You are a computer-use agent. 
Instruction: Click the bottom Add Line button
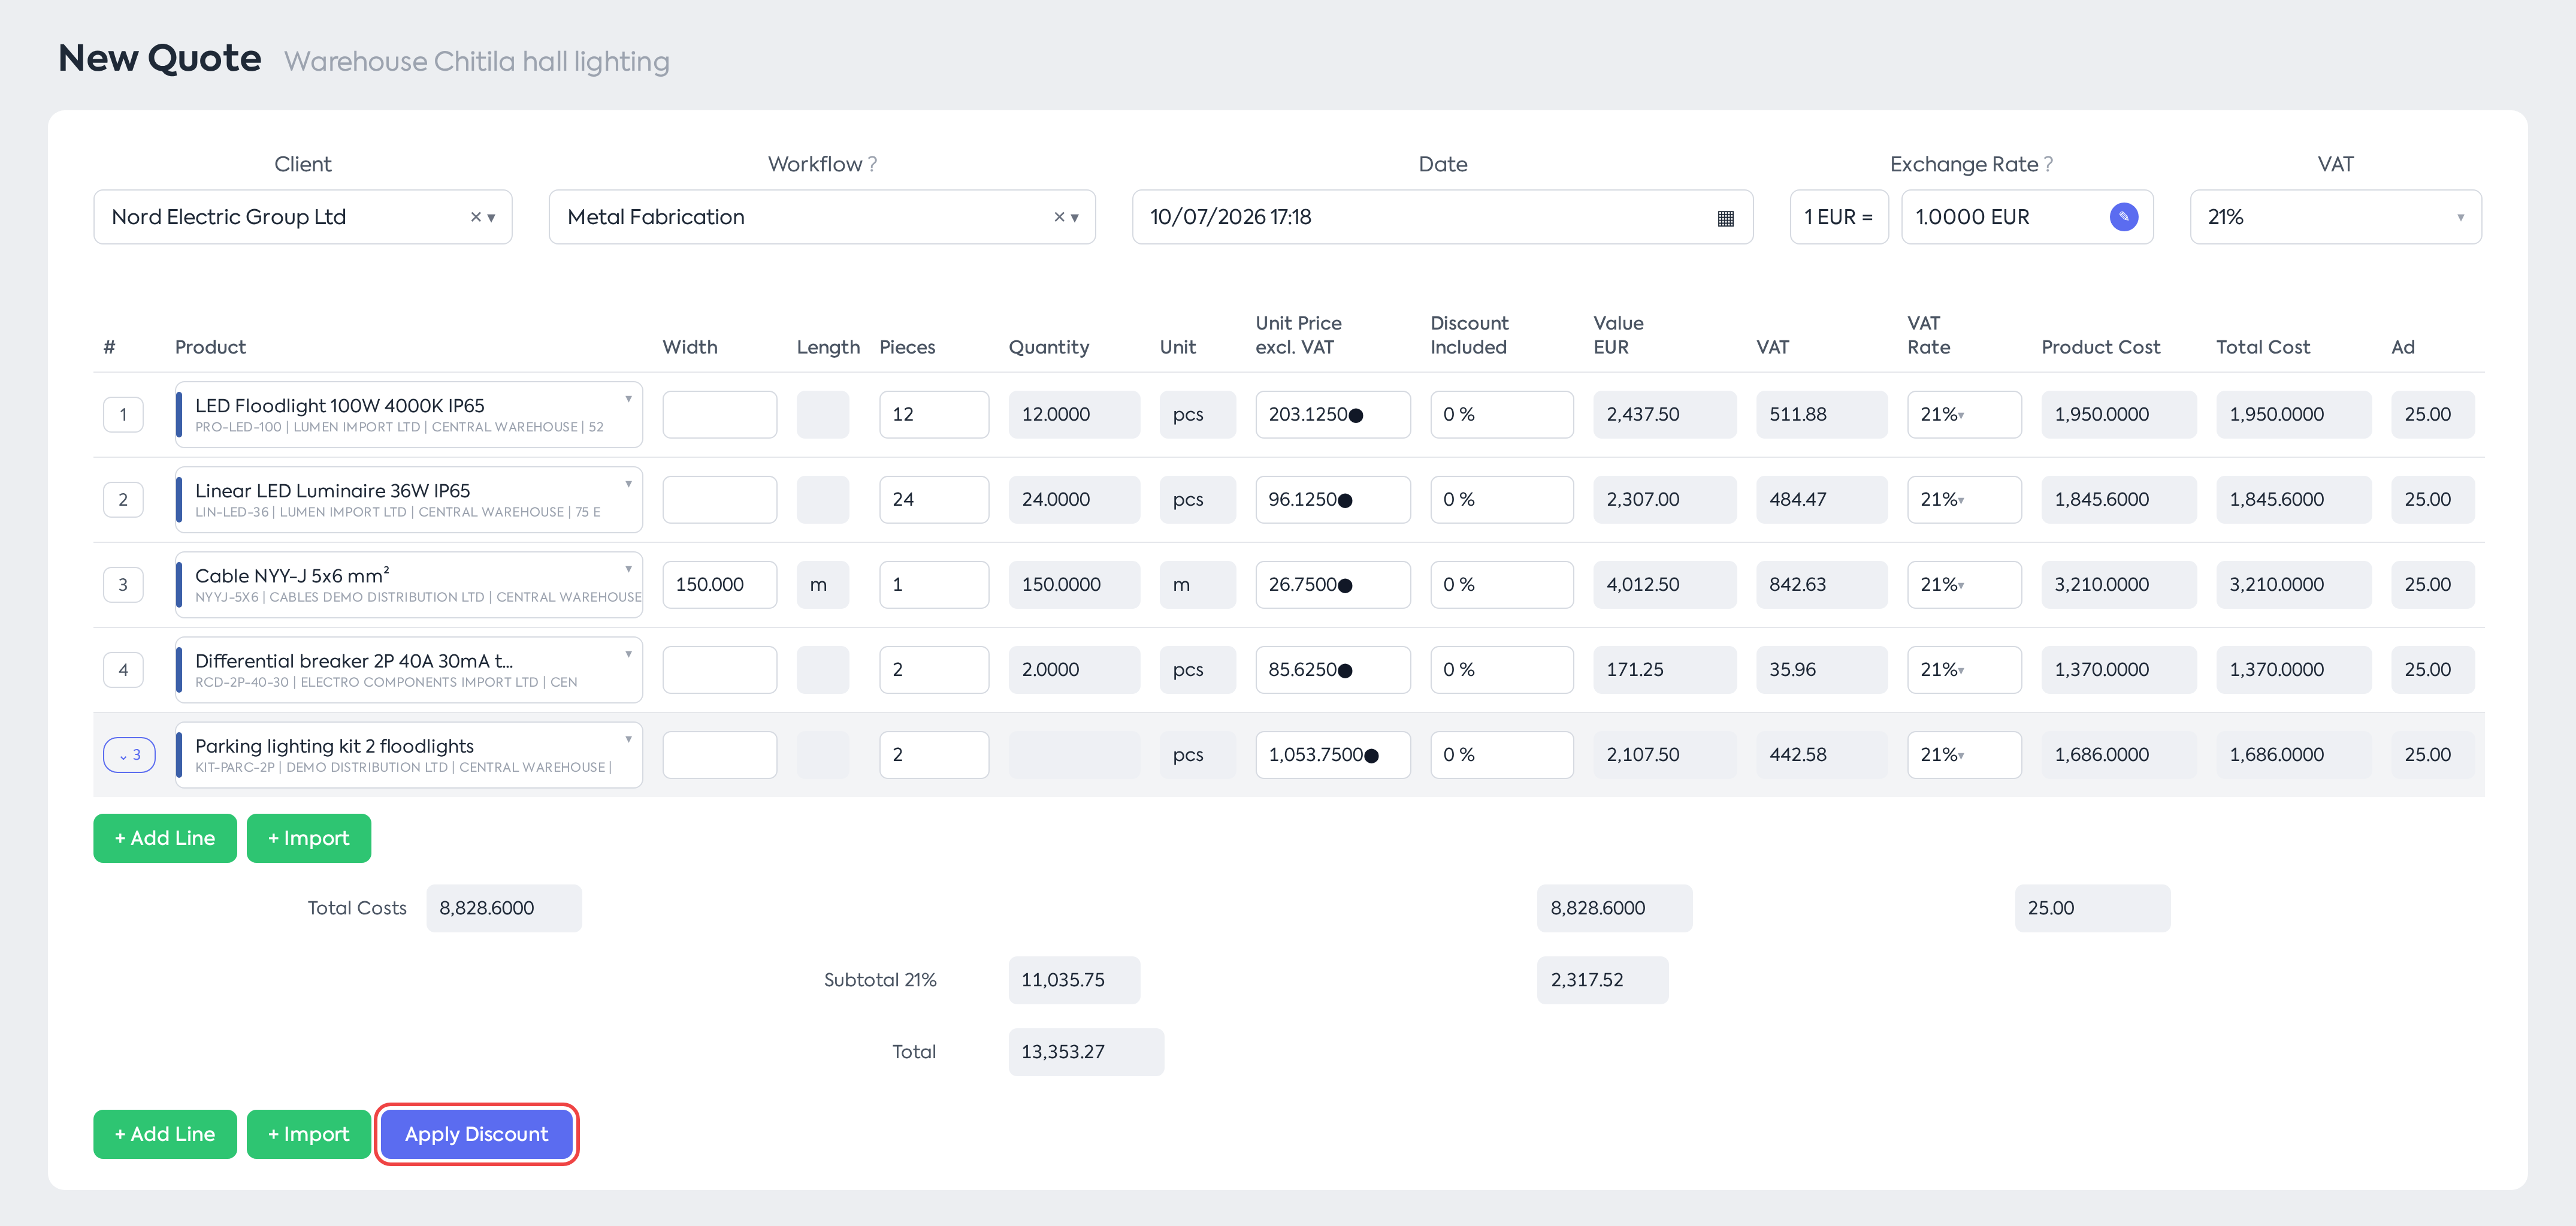click(x=165, y=1134)
